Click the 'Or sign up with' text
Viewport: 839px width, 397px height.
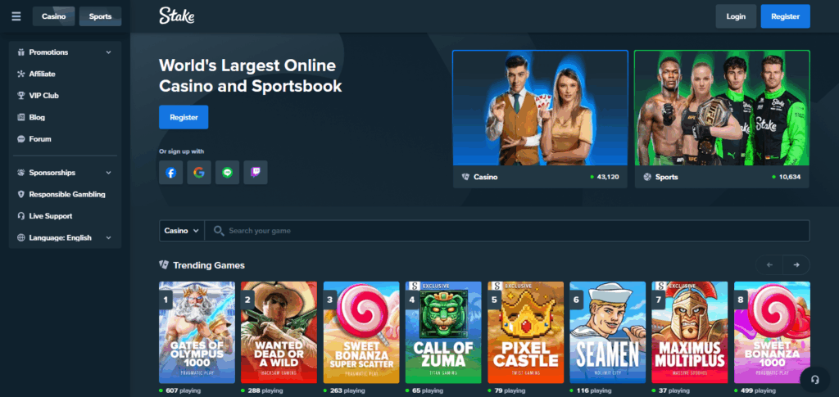[181, 151]
